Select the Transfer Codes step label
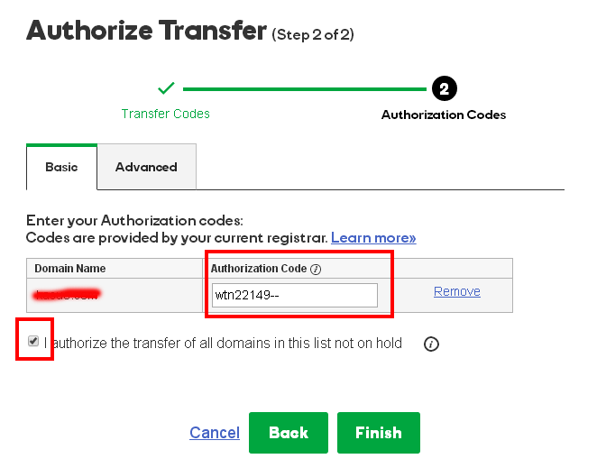This screenshot has height=468, width=597. 166,114
